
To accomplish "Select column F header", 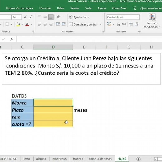I will pyautogui.click(x=107, y=47).
